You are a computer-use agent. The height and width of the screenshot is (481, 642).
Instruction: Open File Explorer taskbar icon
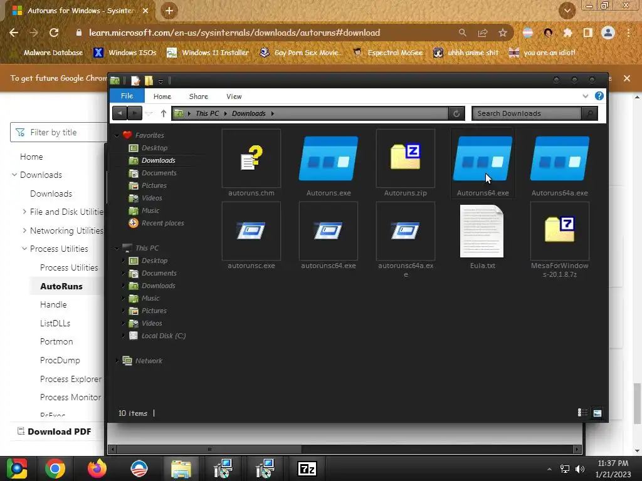pos(181,468)
